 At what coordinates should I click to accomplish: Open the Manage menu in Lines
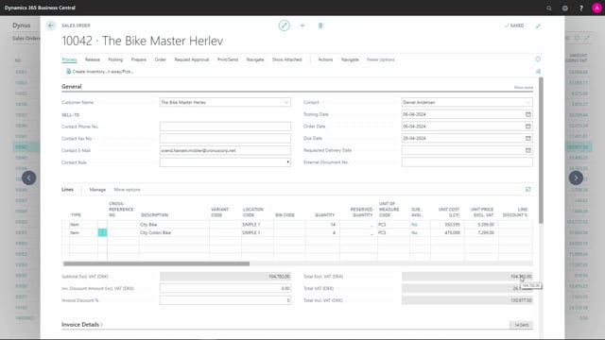(97, 189)
